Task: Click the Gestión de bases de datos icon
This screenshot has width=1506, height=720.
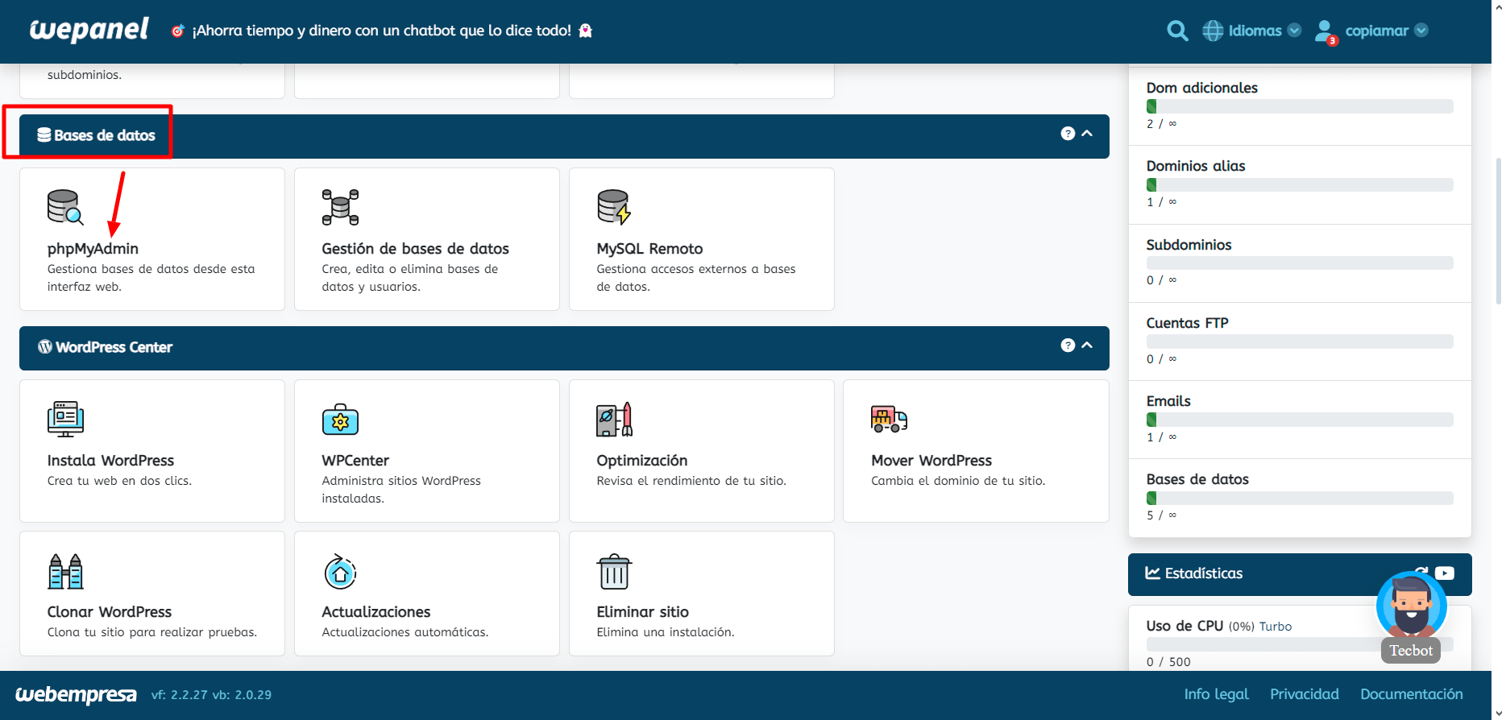Action: (x=340, y=207)
